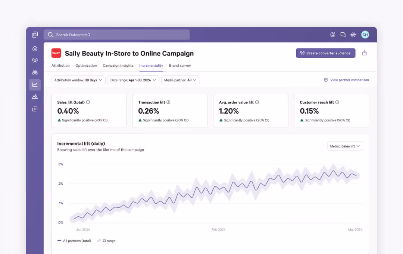Open the campaigns mountain icon in sidebar
This screenshot has height=254, width=403.
pyautogui.click(x=35, y=96)
